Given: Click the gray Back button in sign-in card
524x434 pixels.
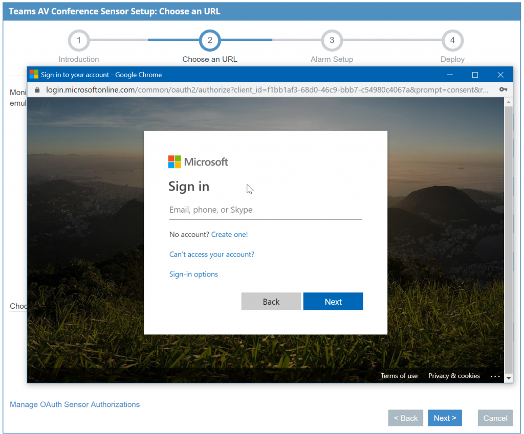Looking at the screenshot, I should [x=271, y=302].
